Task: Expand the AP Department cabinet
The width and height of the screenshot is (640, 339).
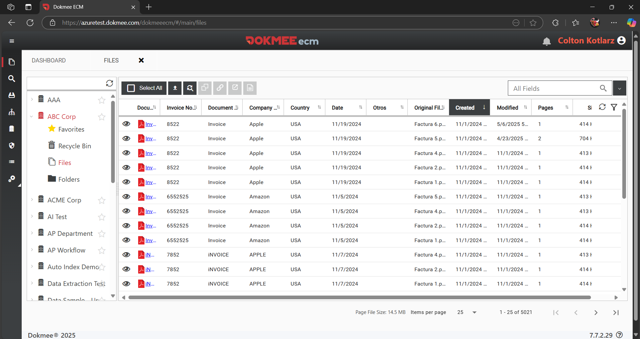Action: [x=32, y=233]
